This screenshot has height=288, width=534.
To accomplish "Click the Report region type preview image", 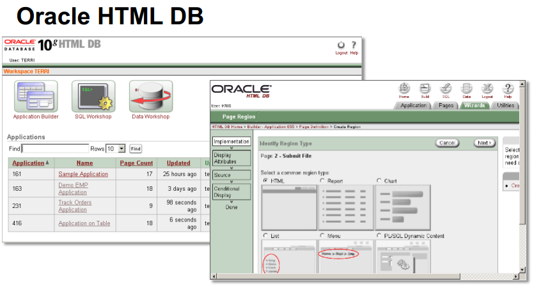I will (346, 207).
